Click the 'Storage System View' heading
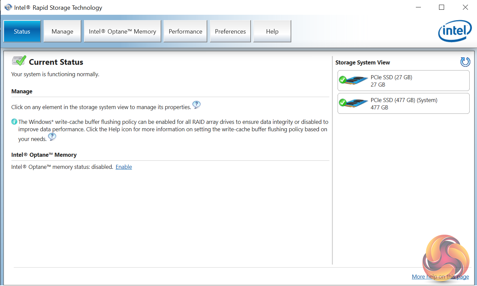This screenshot has height=286, width=477. point(363,62)
